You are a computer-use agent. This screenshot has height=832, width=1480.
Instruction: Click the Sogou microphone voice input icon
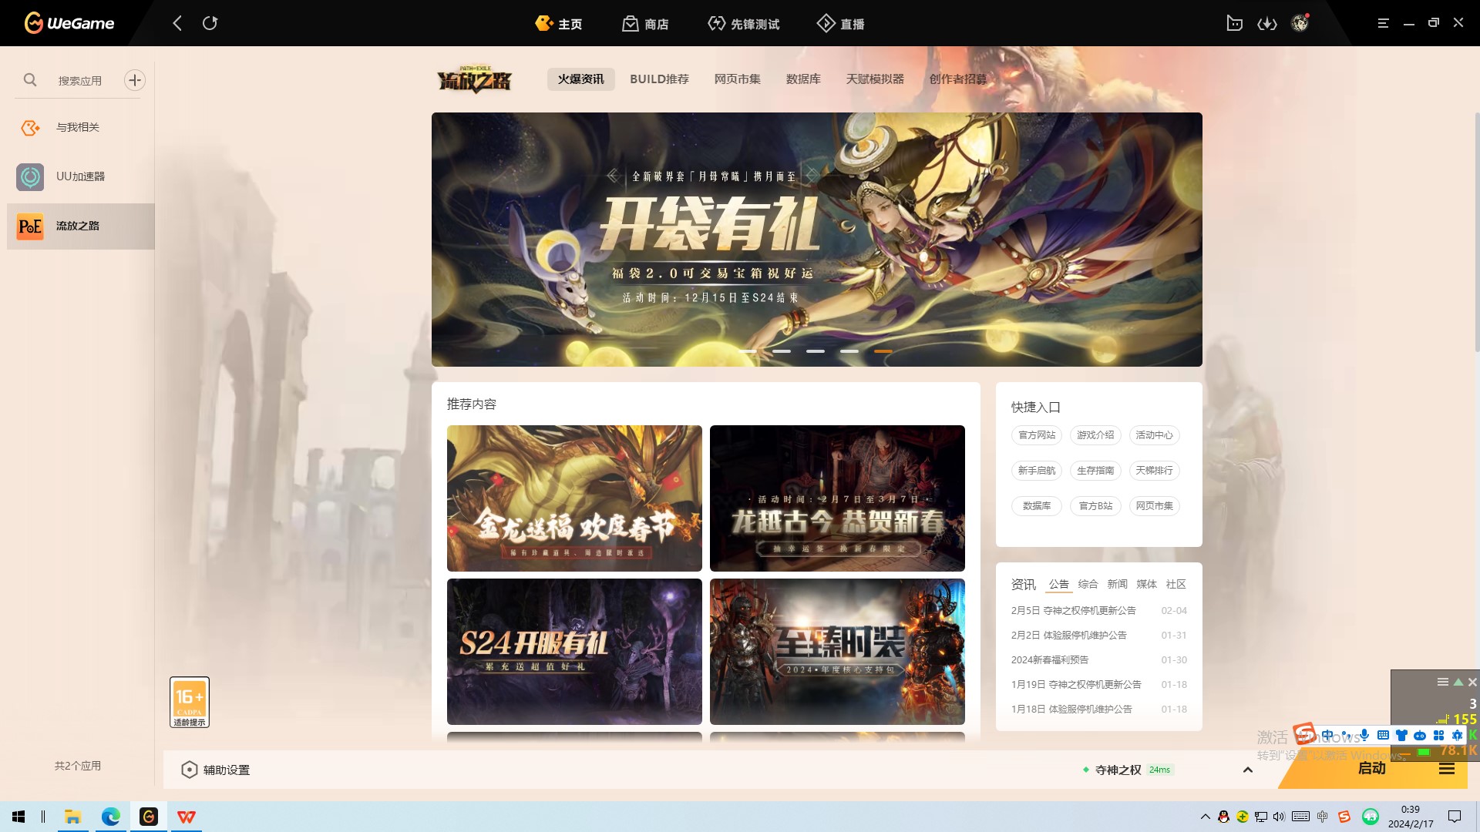tap(1364, 735)
